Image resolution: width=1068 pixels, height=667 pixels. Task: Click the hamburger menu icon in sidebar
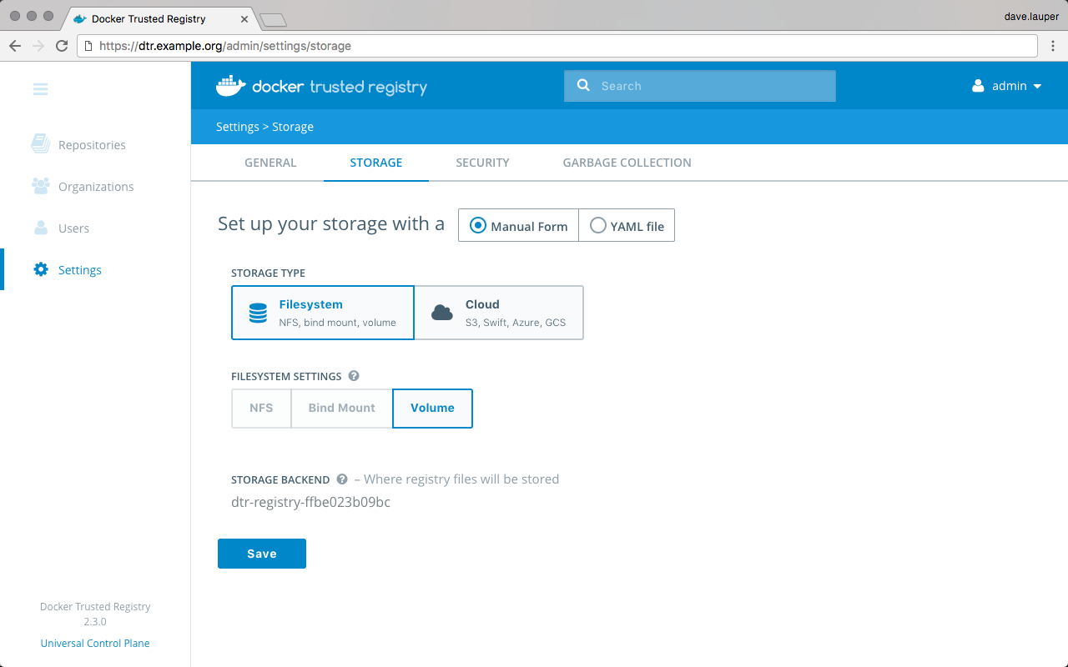point(40,88)
